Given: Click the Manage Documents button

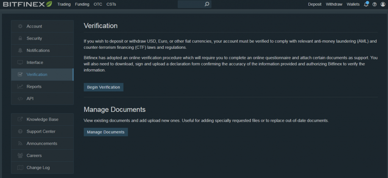Looking at the screenshot, I should [106, 132].
